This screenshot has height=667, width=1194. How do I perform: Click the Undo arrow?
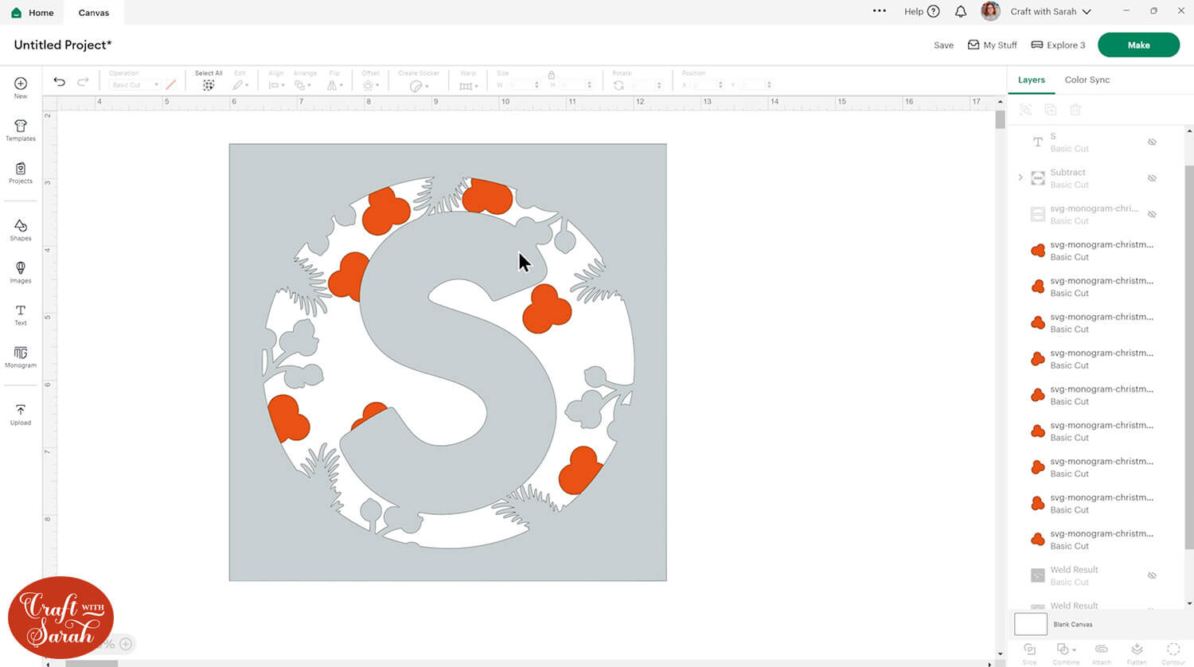point(60,82)
